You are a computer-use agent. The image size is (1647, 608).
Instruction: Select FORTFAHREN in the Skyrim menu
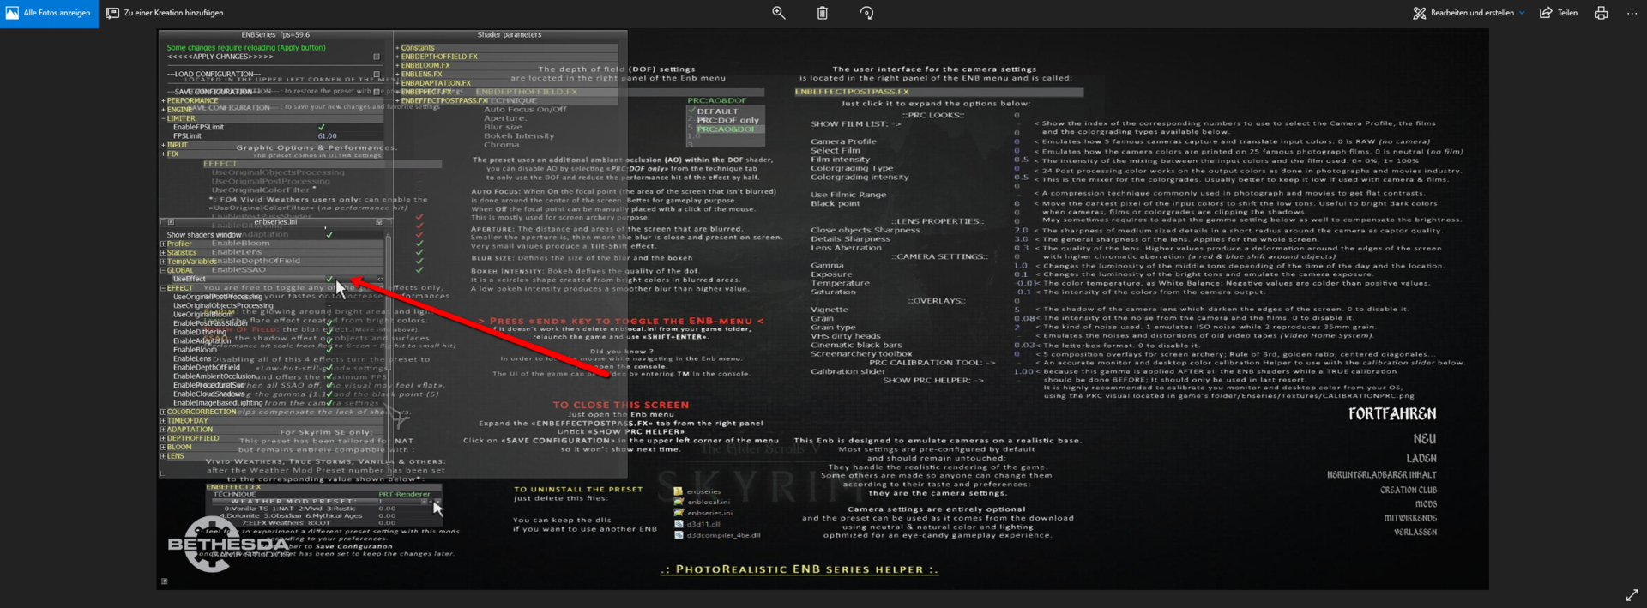[x=1392, y=414]
